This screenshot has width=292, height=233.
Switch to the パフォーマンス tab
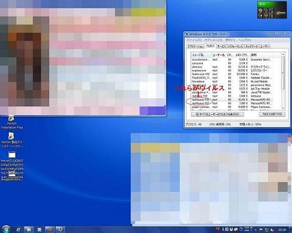tap(235, 46)
